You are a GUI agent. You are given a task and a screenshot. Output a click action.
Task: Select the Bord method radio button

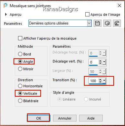pyautogui.click(x=20, y=54)
